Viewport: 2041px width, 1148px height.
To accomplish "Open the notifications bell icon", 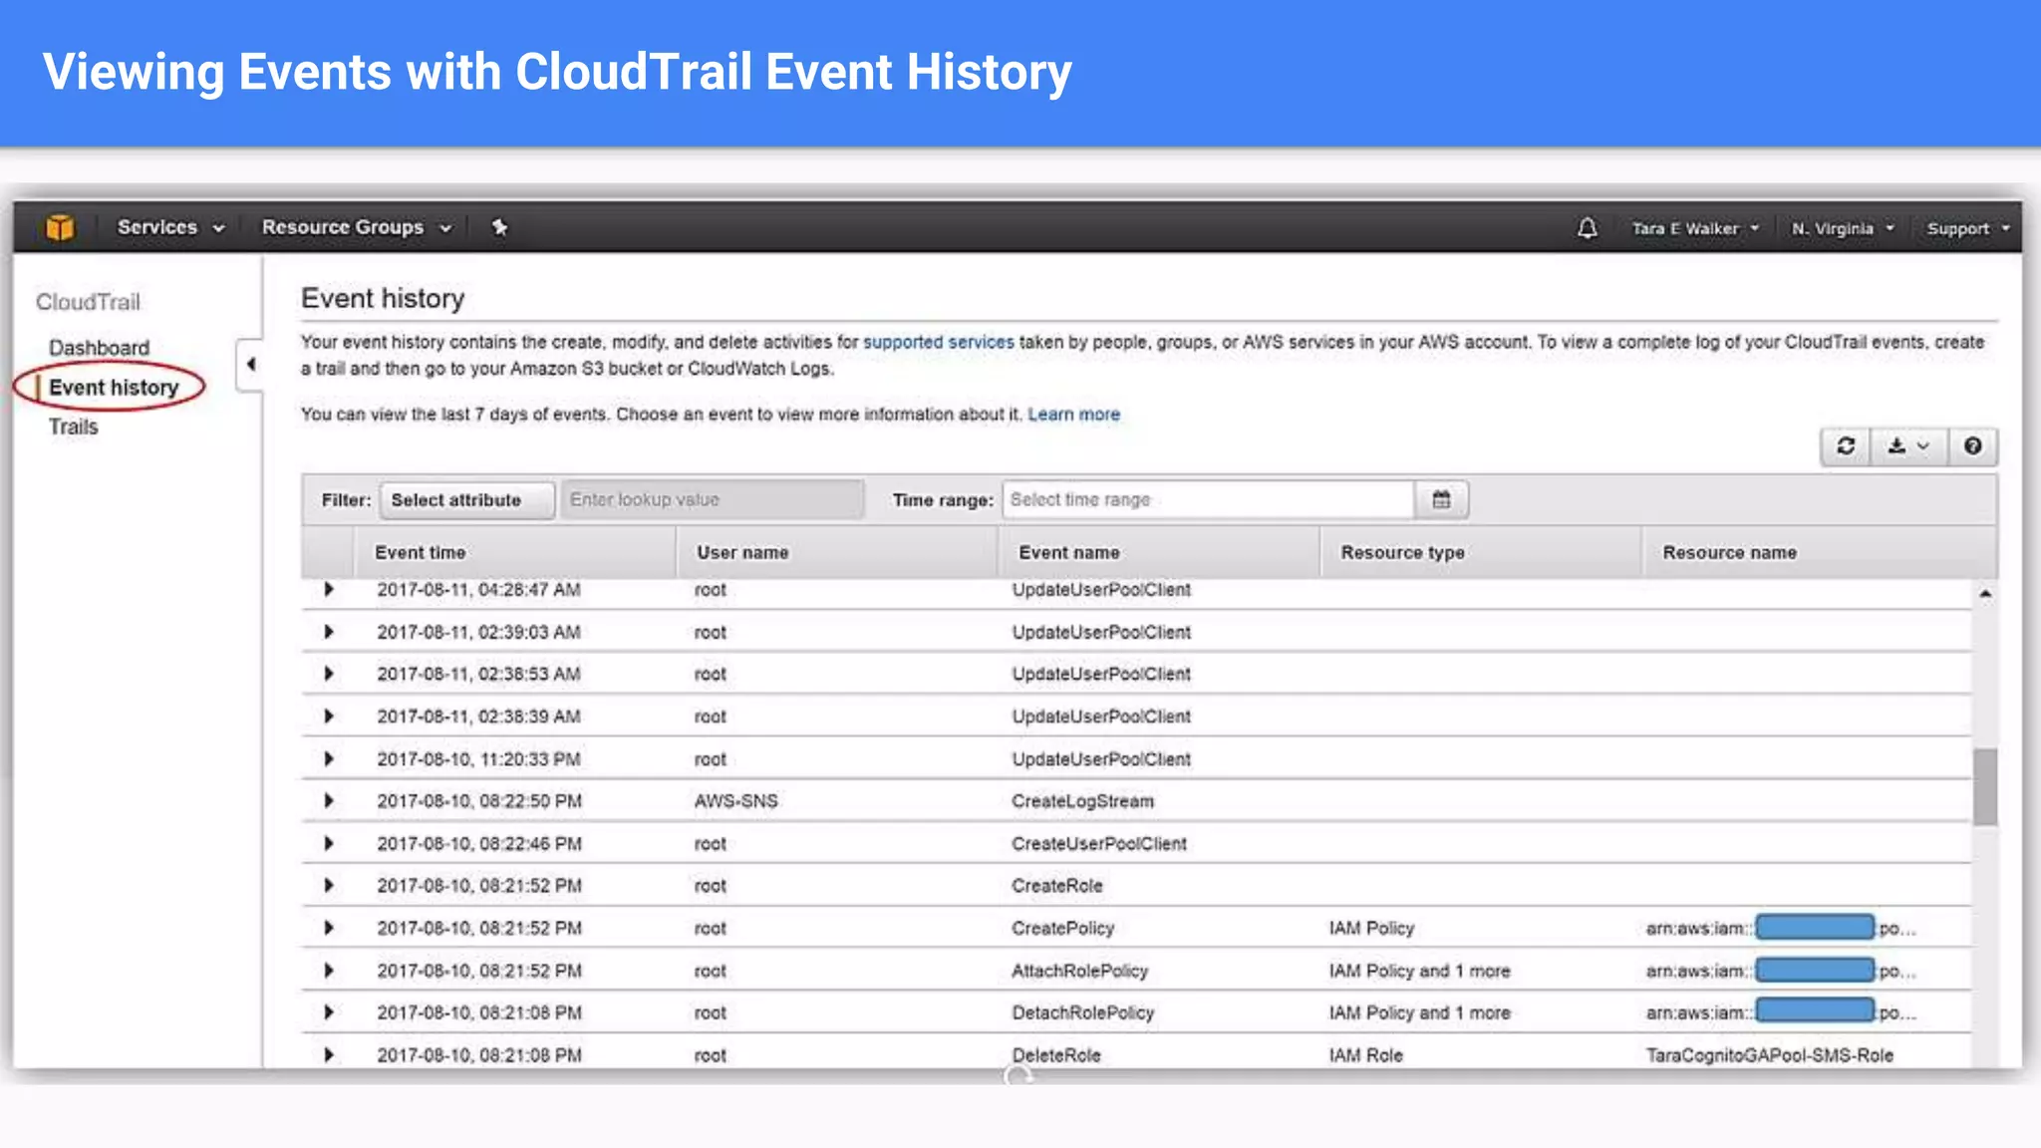I will pos(1587,228).
